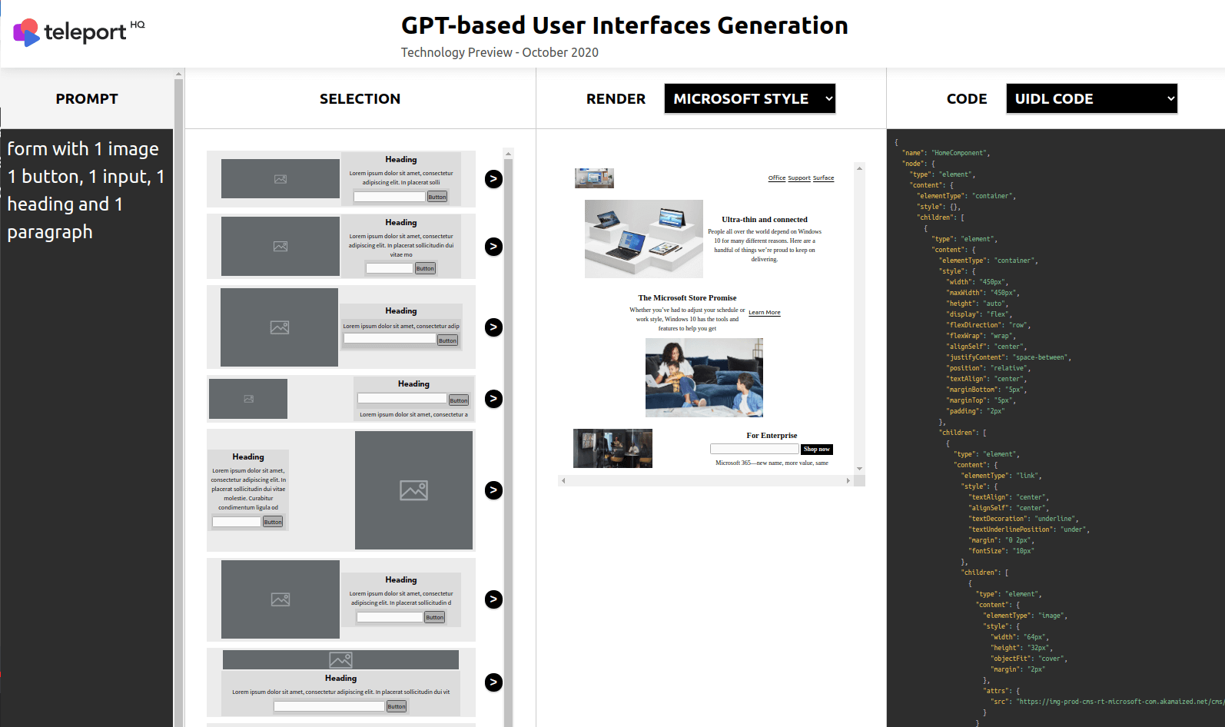Click the small header image in the render
Image resolution: width=1225 pixels, height=727 pixels.
click(594, 178)
